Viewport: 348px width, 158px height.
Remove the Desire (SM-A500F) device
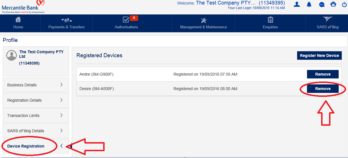tap(323, 89)
